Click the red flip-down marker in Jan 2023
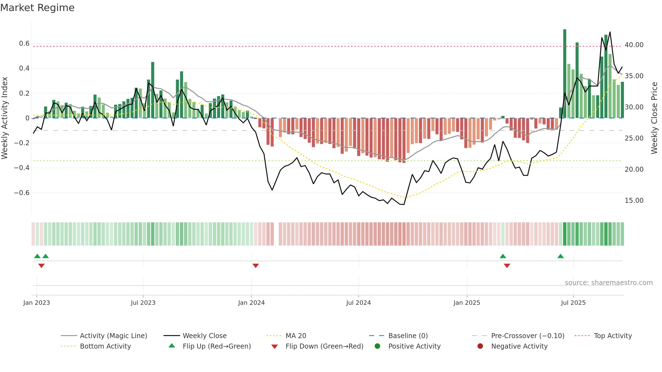The height and width of the screenshot is (372, 662). (x=41, y=266)
